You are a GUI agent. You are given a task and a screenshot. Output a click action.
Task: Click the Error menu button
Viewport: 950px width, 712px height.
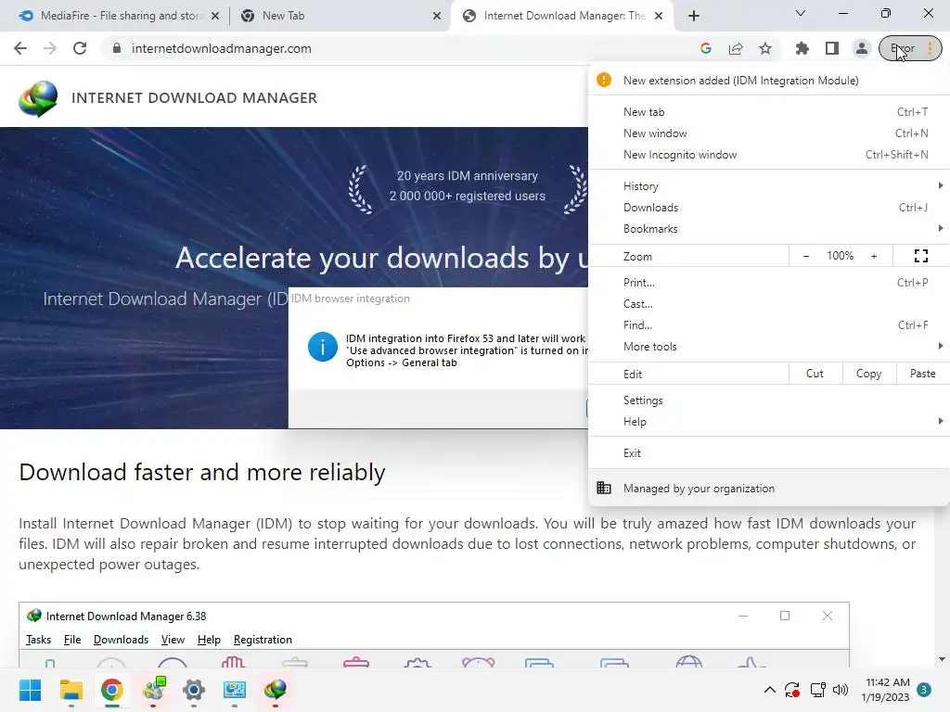tap(910, 48)
